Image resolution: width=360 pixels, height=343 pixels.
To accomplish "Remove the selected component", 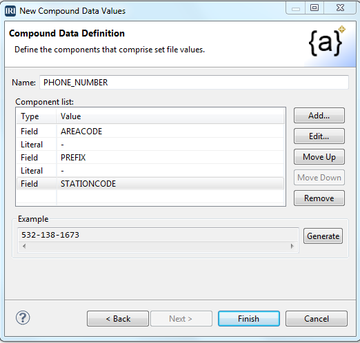I will [x=319, y=198].
